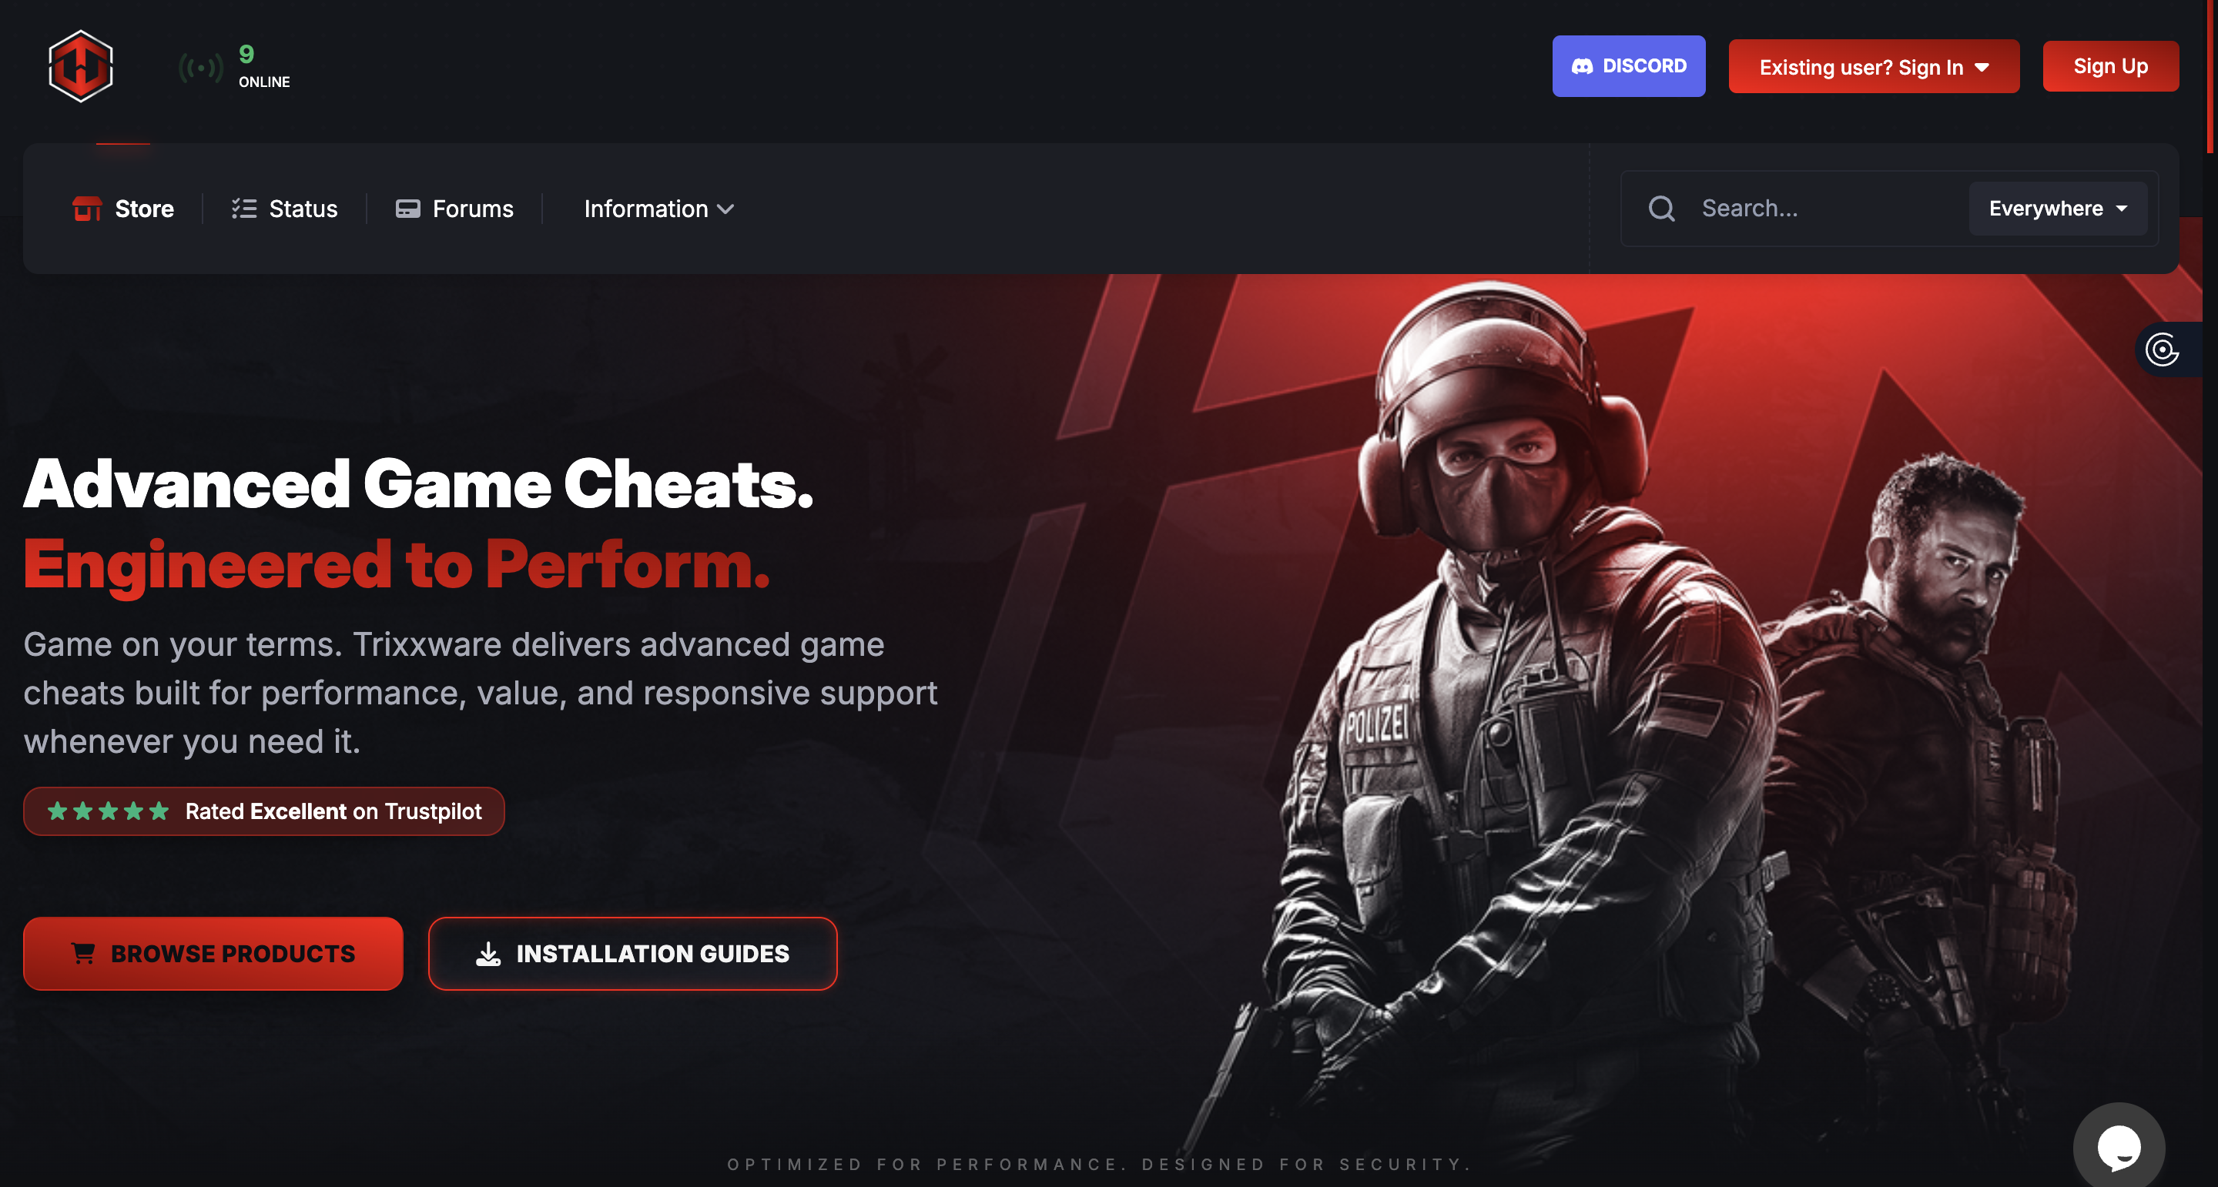
Task: Click the green Trustpilot stars
Action: click(109, 811)
